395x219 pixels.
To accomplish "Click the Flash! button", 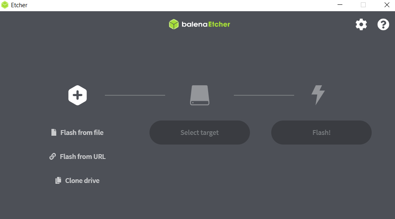I will tap(321, 133).
